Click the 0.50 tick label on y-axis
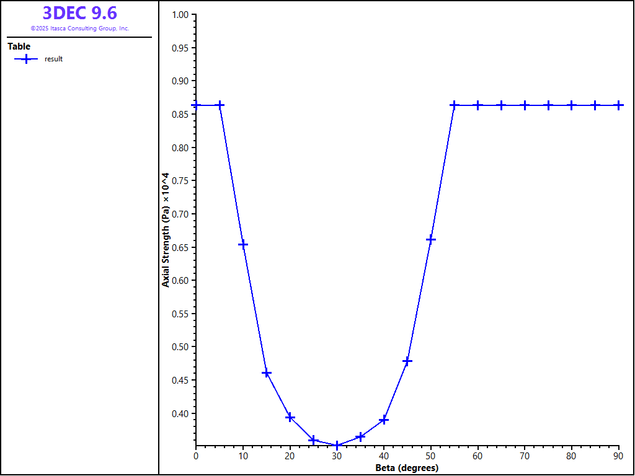The height and width of the screenshot is (476, 635). [180, 347]
